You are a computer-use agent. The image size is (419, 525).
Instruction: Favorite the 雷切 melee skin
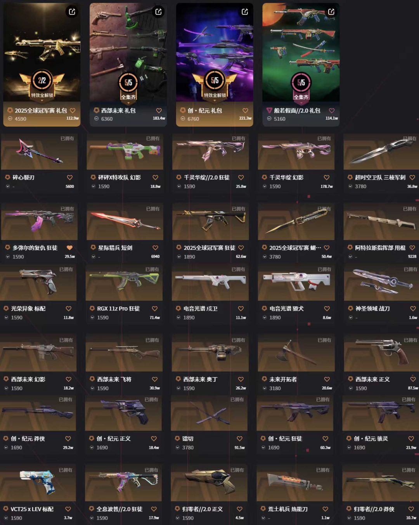[239, 439]
